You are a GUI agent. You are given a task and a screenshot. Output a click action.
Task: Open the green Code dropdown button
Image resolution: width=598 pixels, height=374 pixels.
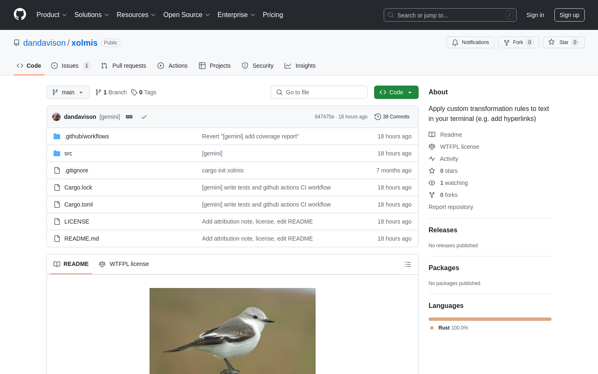(396, 92)
